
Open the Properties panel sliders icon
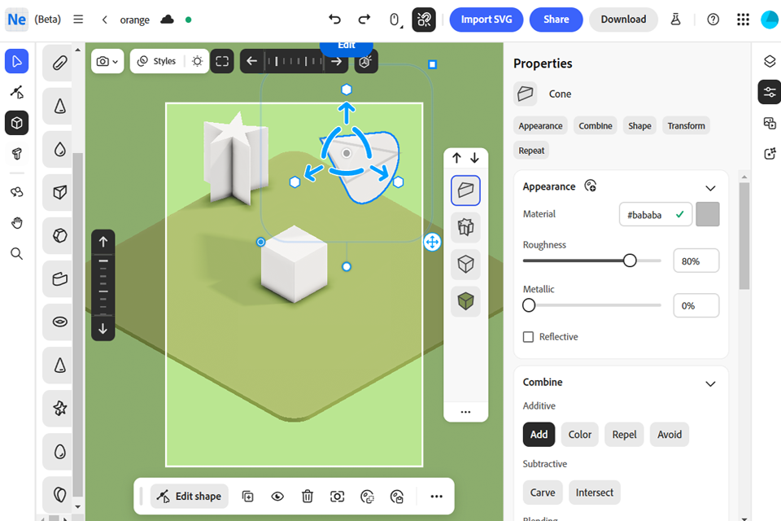click(770, 92)
